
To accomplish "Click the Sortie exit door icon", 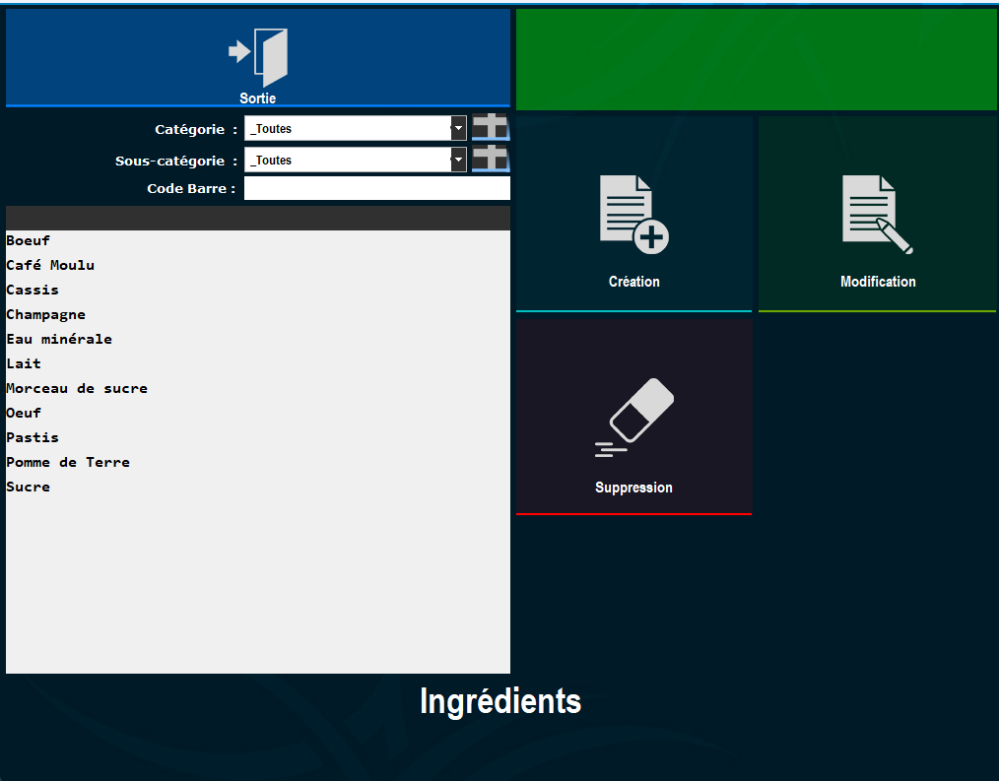I will [258, 57].
